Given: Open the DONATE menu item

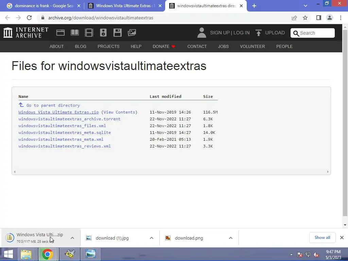Looking at the screenshot, I should 164,46.
